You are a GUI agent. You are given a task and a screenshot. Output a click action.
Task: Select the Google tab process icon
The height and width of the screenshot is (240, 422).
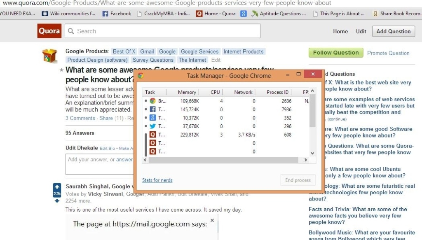coord(152,117)
